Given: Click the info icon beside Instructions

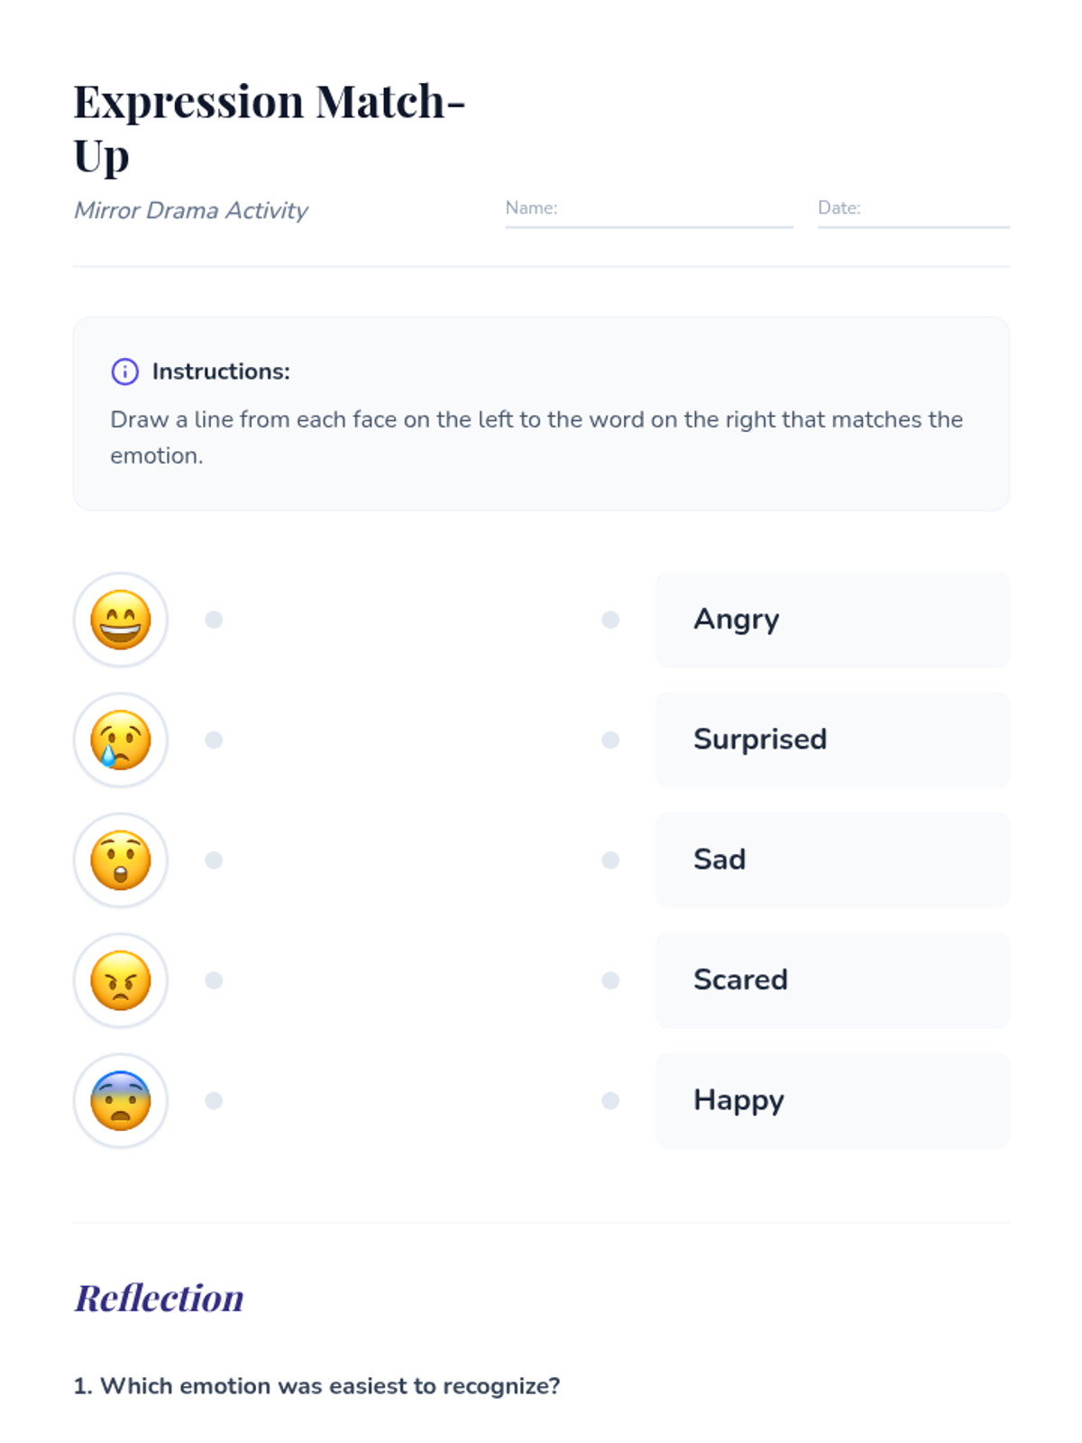Looking at the screenshot, I should pos(124,372).
